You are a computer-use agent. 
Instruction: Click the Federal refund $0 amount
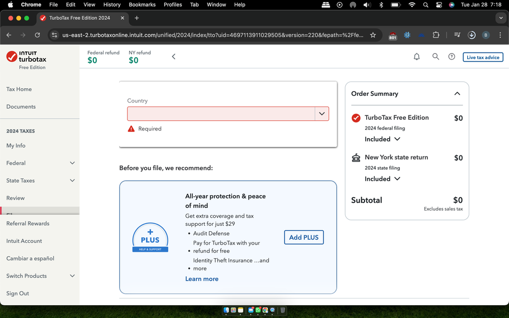click(x=92, y=60)
